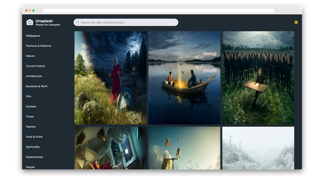Screen dimensions: 324x176
Task: Go to Current Events category
Action: tap(35, 66)
